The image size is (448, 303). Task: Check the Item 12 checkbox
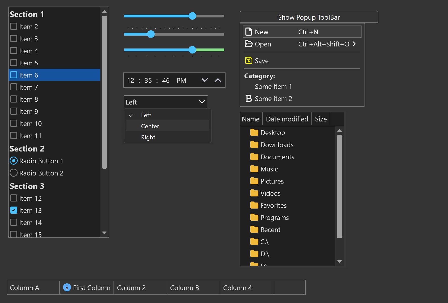coord(14,198)
